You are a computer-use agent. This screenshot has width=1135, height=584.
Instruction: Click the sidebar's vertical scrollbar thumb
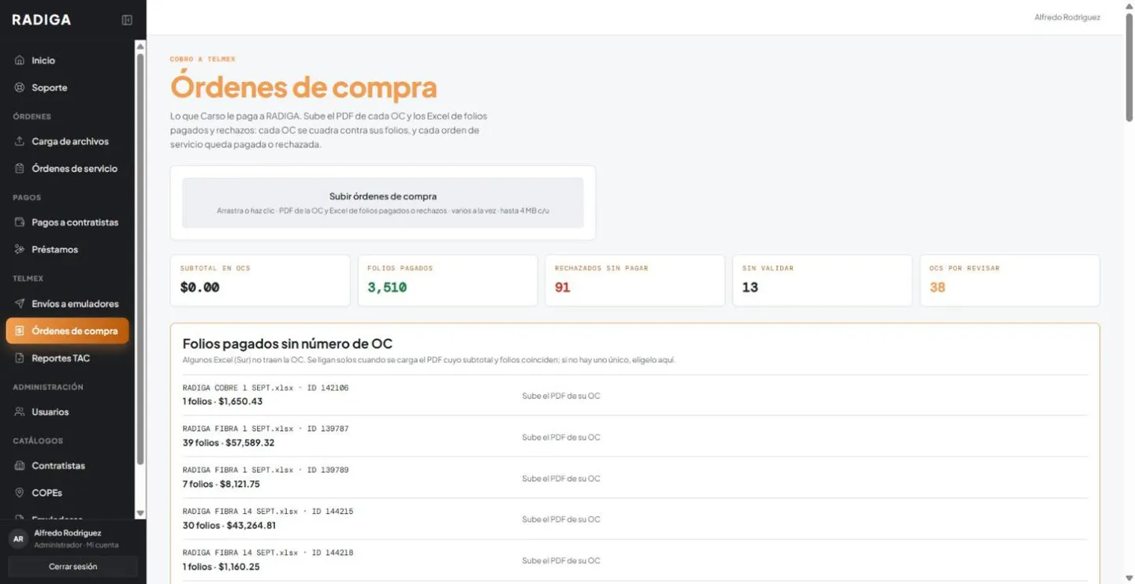140,259
